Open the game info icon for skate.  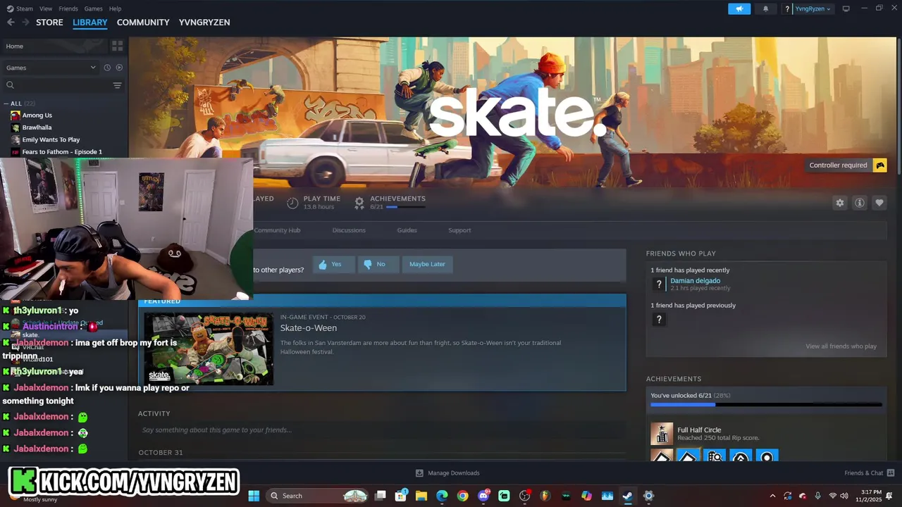(860, 203)
